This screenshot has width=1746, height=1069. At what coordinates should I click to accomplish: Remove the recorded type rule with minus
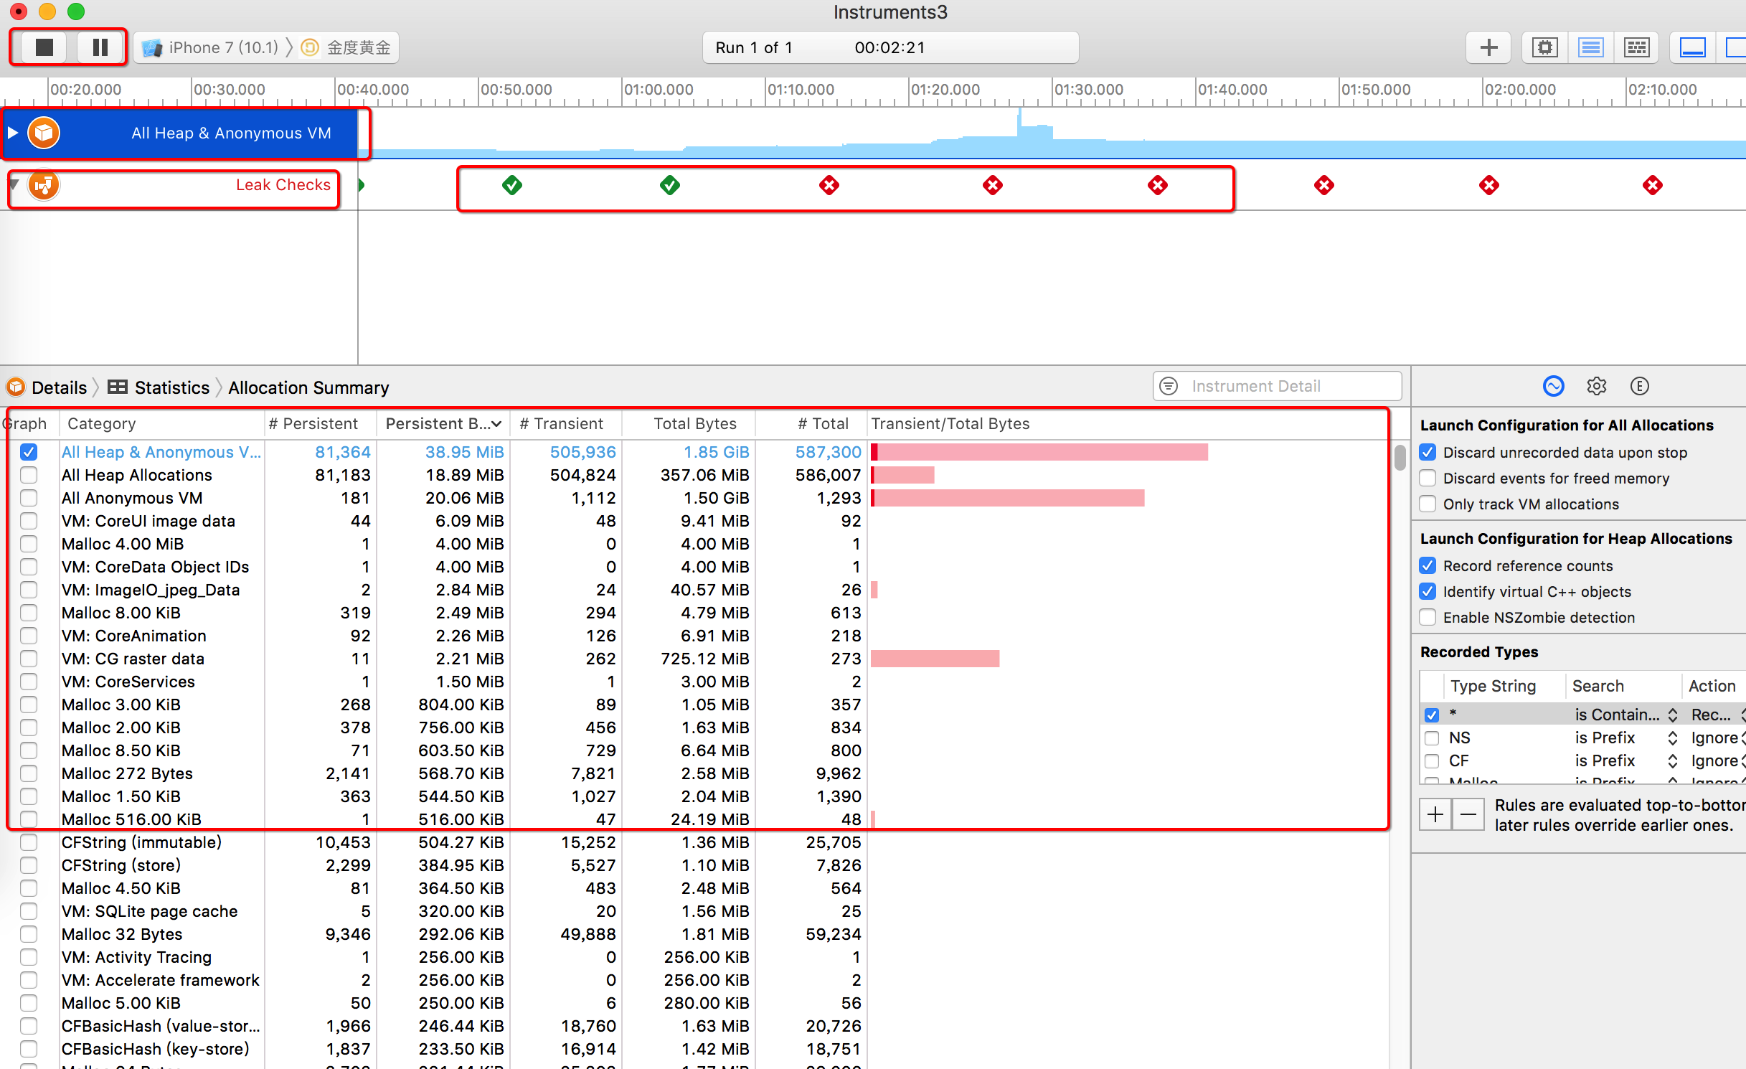1468,814
